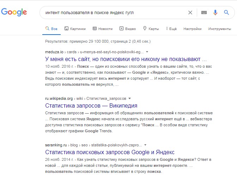The width and height of the screenshot is (237, 176).
Task: Open the on-screen keyboard icon
Action: point(204,13)
